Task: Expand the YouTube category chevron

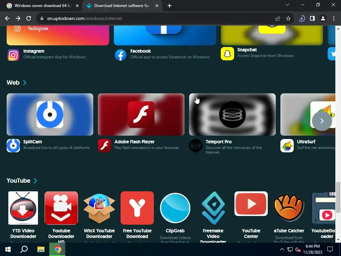Action: point(35,181)
